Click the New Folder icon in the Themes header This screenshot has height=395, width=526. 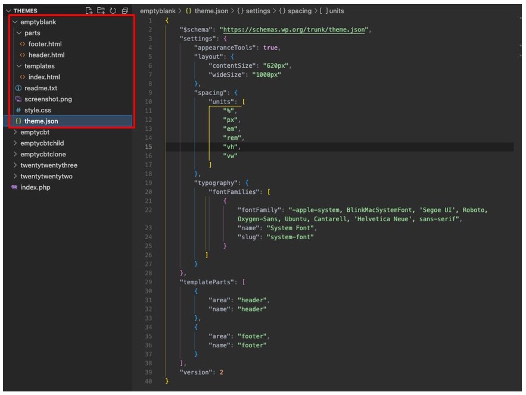[101, 11]
